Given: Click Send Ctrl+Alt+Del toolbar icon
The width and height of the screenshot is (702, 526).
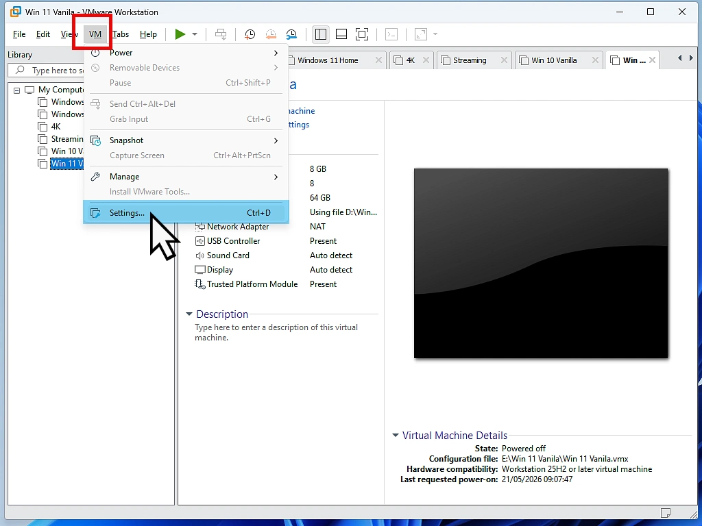Looking at the screenshot, I should pos(221,34).
